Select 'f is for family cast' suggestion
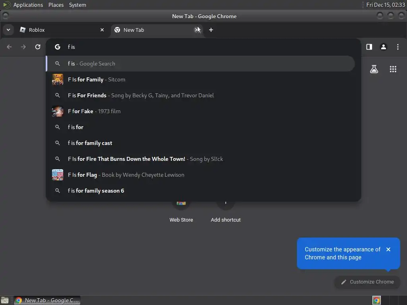Screen dimensions: 407x305 [200, 143]
